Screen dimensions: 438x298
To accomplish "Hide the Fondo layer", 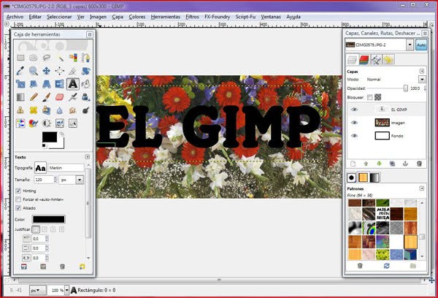I will point(354,136).
